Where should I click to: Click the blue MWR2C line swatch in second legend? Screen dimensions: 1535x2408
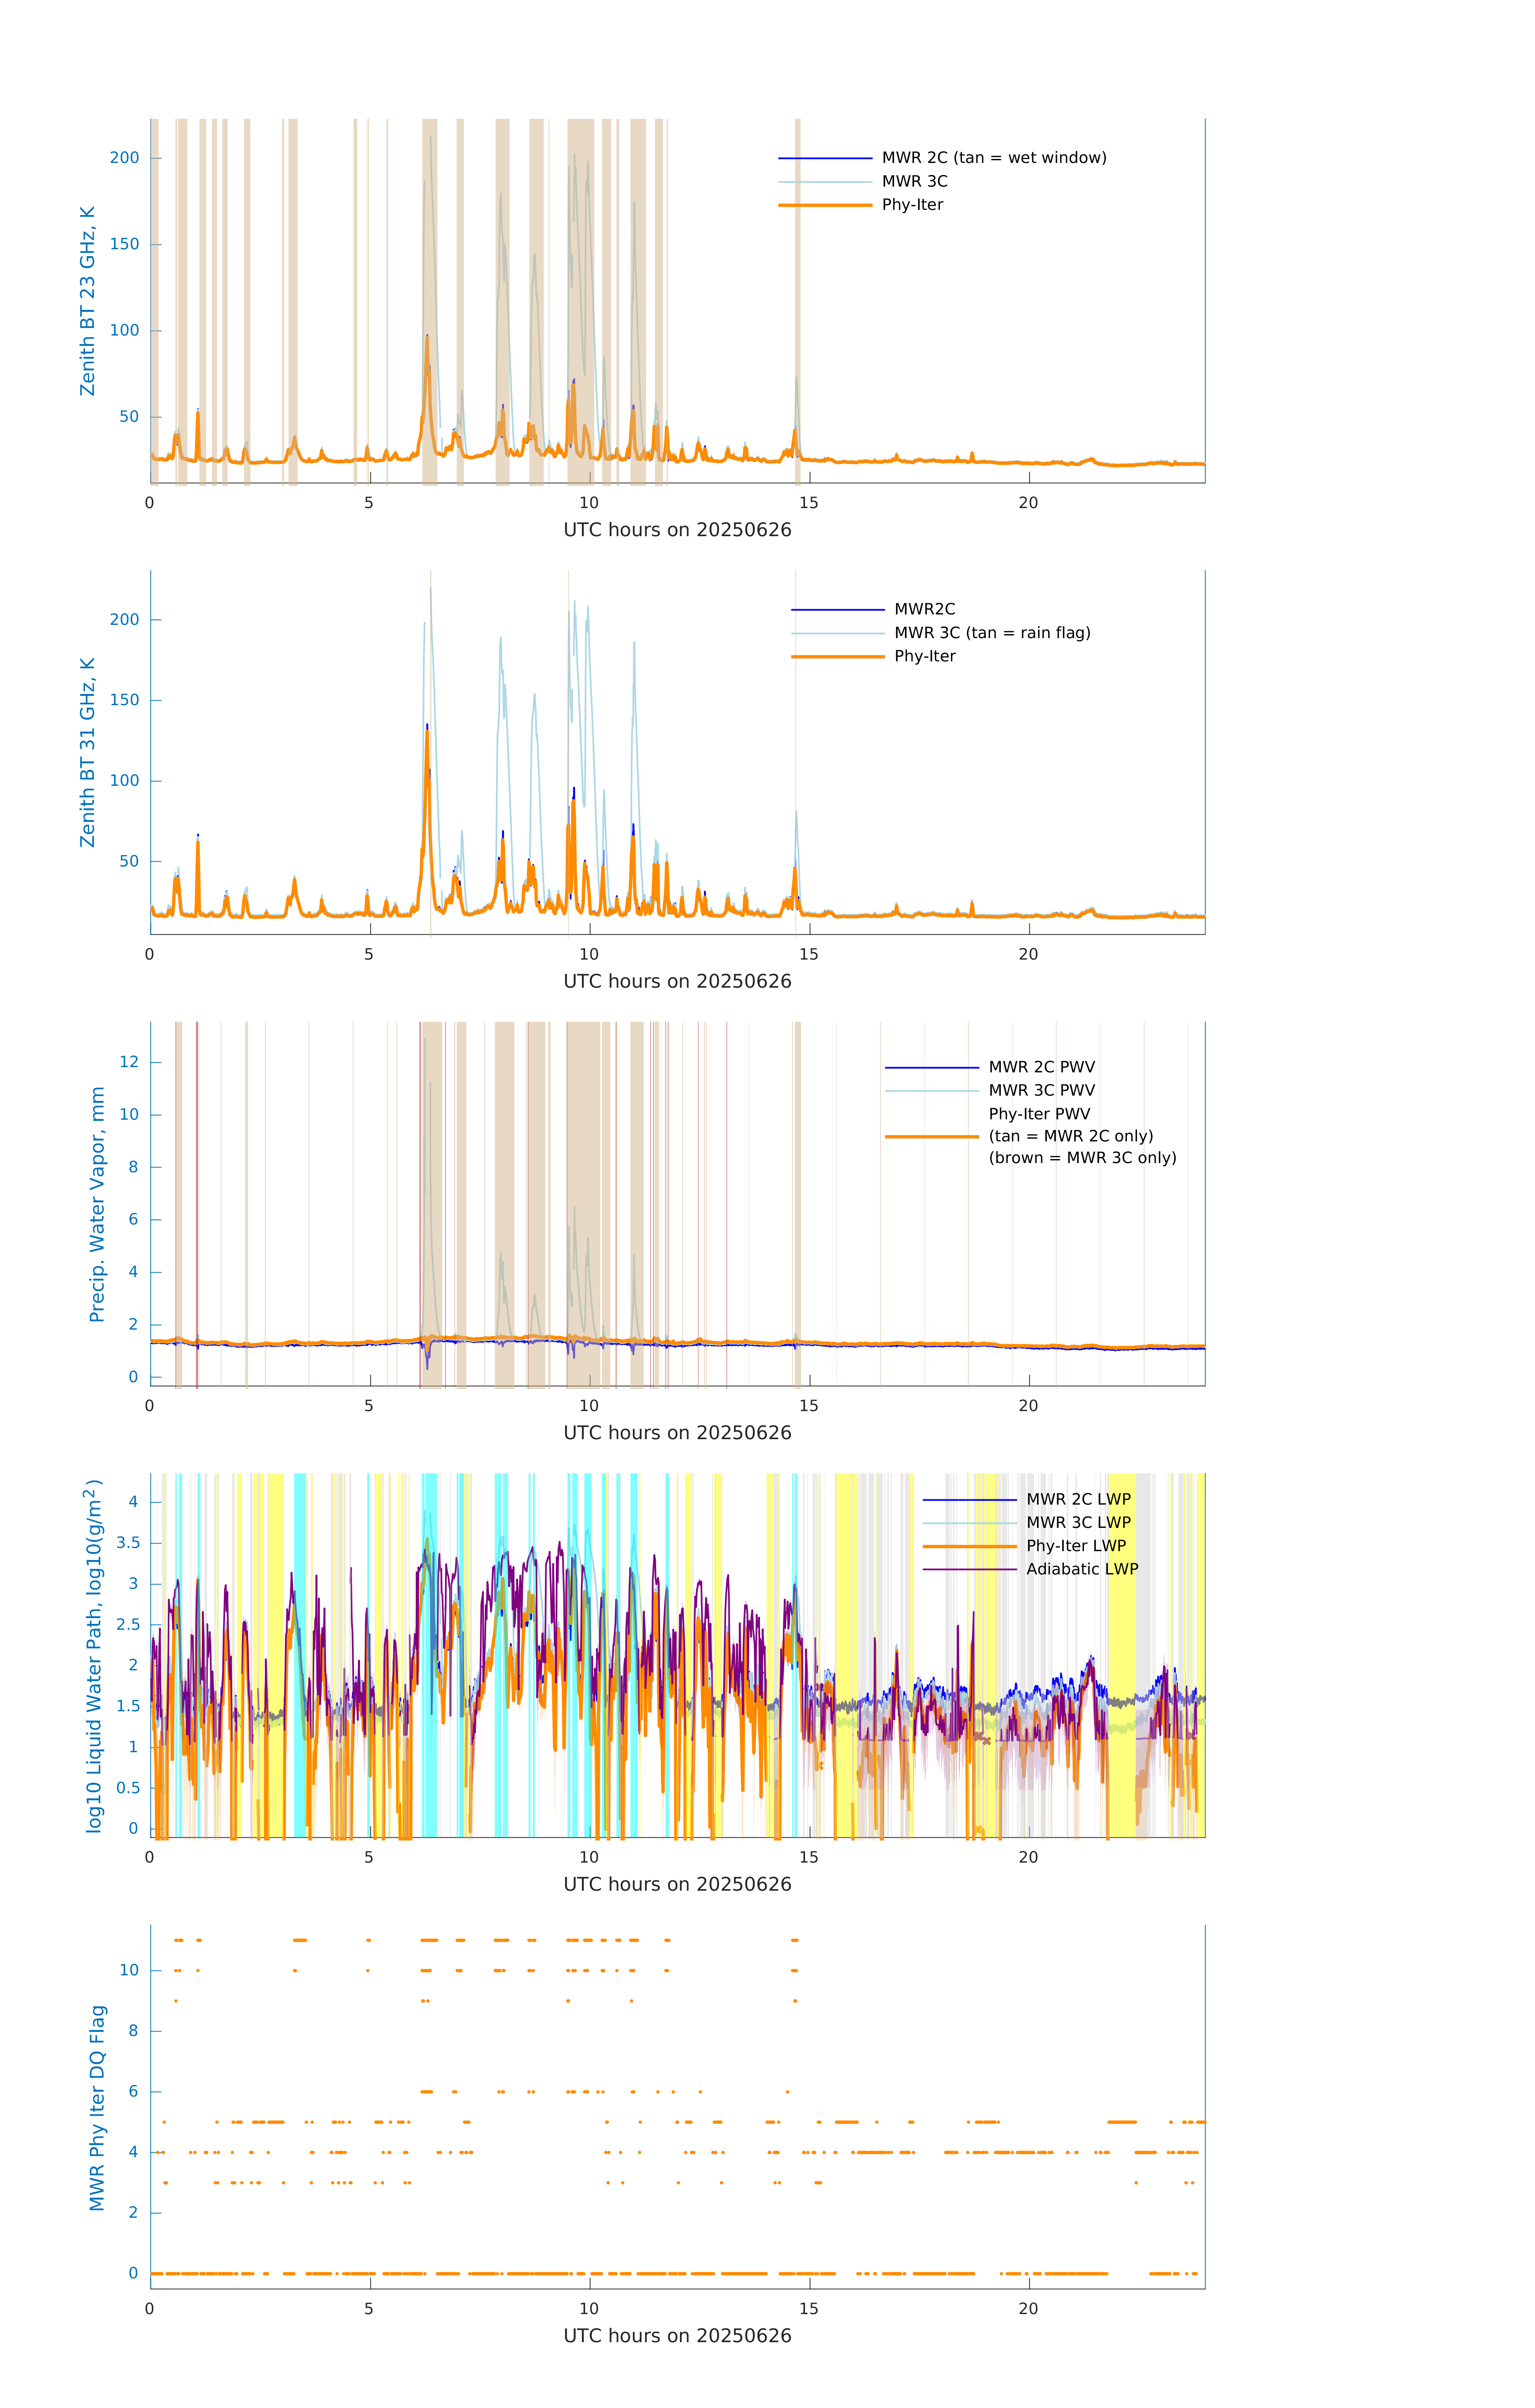tap(837, 610)
